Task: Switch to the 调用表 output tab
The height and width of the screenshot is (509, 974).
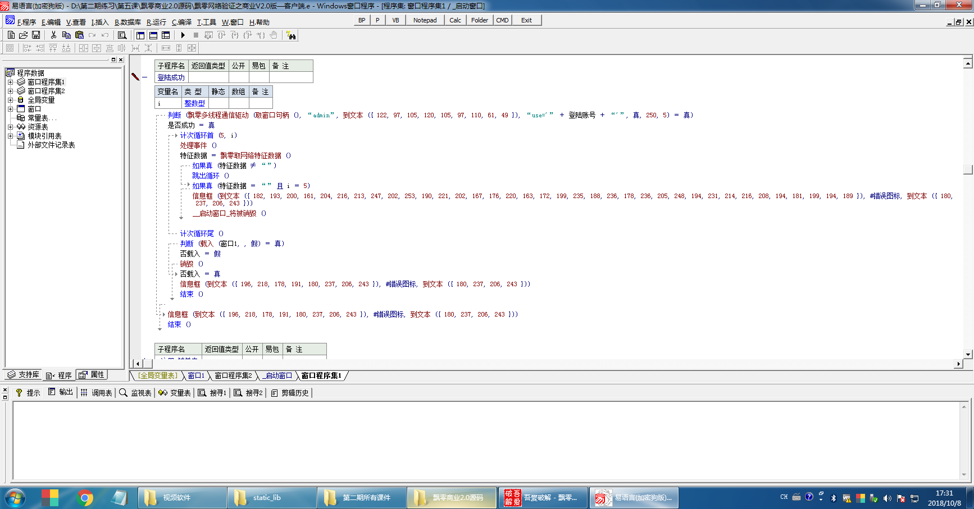Action: [96, 393]
